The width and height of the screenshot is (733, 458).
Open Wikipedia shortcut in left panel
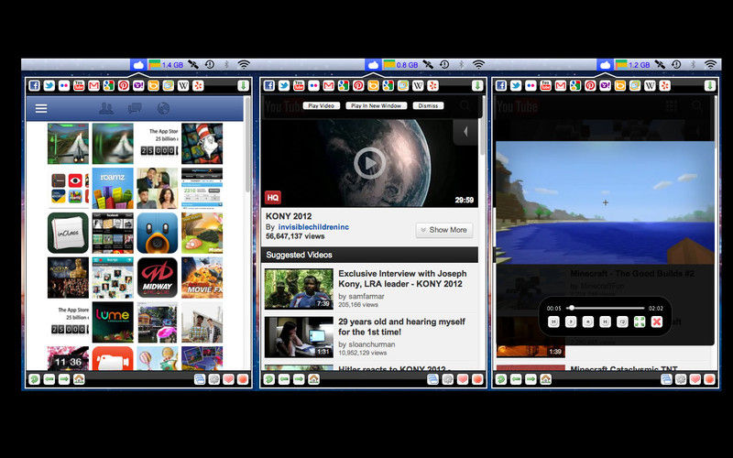[183, 85]
